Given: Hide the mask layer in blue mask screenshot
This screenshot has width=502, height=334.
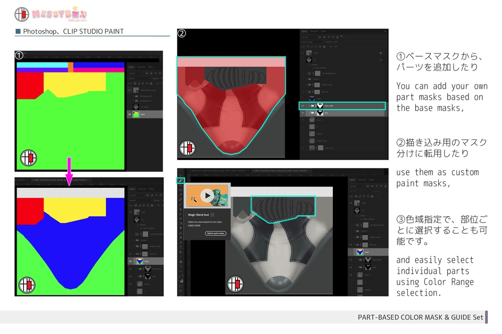Looking at the screenshot, I should click(130, 261).
